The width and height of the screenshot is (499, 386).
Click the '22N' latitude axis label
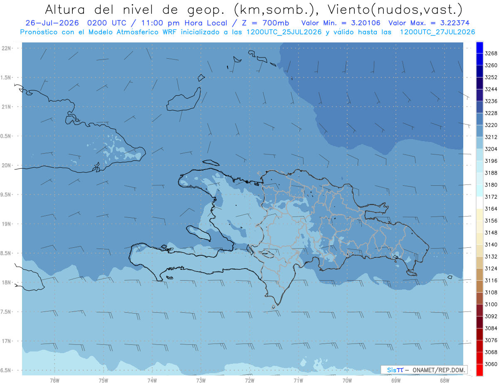7,48
